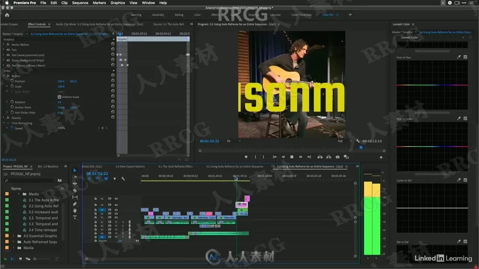Click the Home icon
This screenshot has width=479, height=269.
pyautogui.click(x=7, y=15)
